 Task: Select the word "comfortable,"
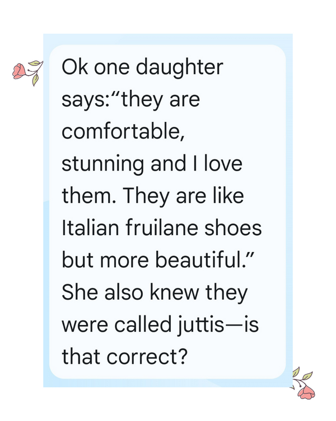tap(123, 131)
